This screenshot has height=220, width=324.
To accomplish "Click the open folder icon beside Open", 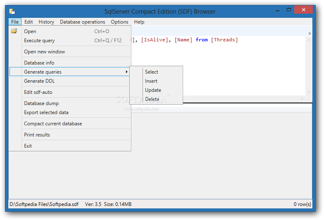I will tap(14, 31).
